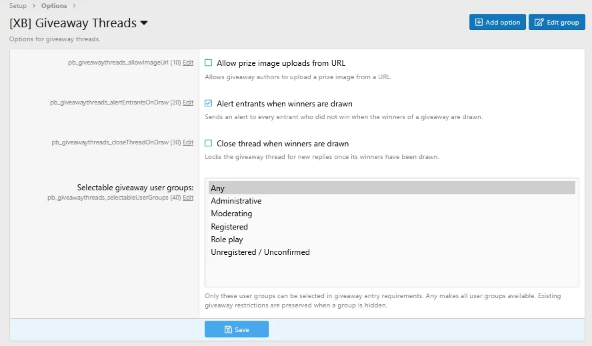The image size is (592, 346).
Task: Click the pb_giveawaythreads_selectableUserGroups (40) identifier text
Action: (114, 198)
